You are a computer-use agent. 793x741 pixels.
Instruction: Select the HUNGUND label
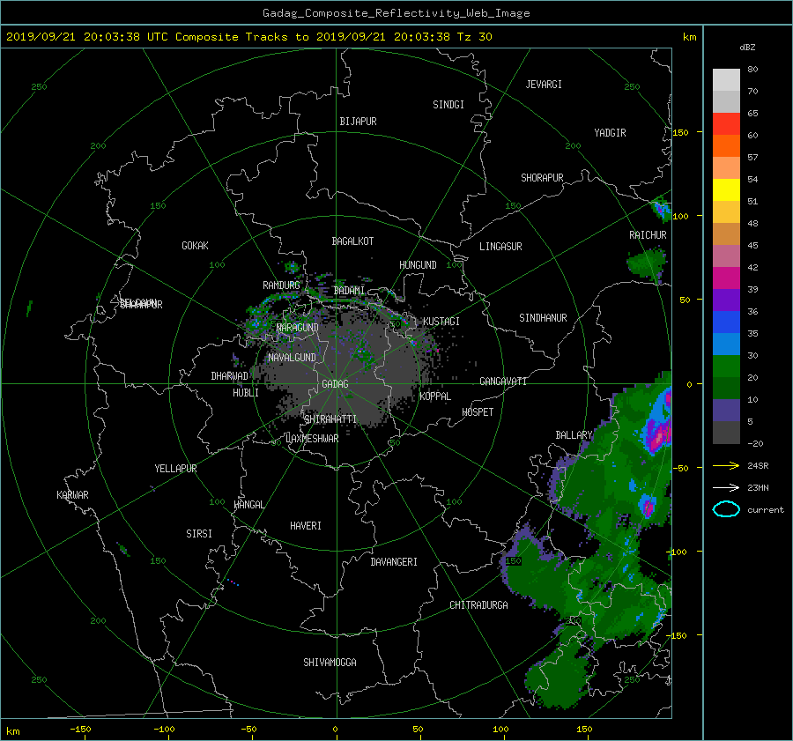418,265
